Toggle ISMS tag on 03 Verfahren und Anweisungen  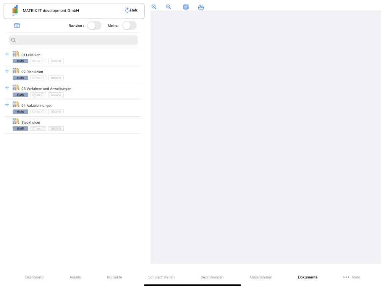20,95
